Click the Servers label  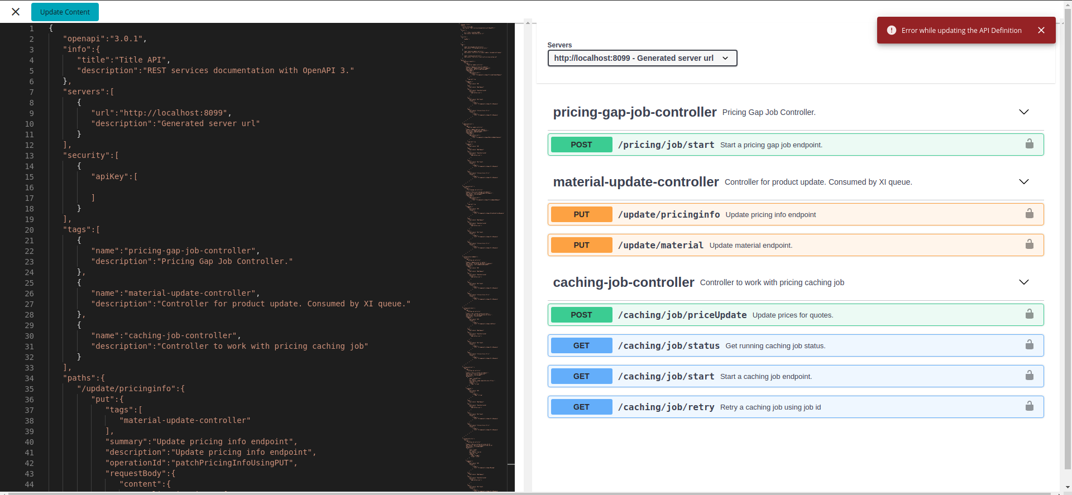click(x=559, y=45)
